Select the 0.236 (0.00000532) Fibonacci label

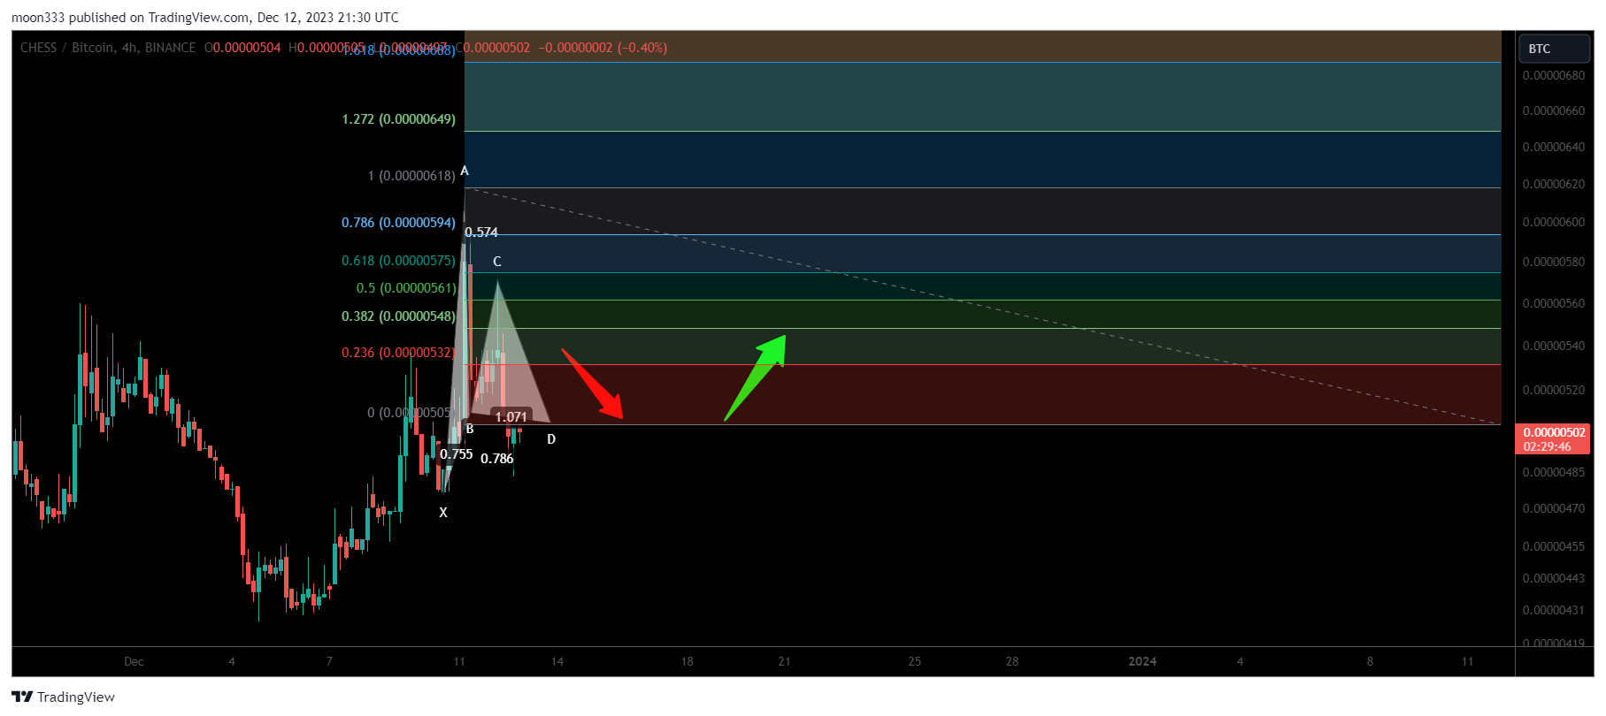point(398,353)
